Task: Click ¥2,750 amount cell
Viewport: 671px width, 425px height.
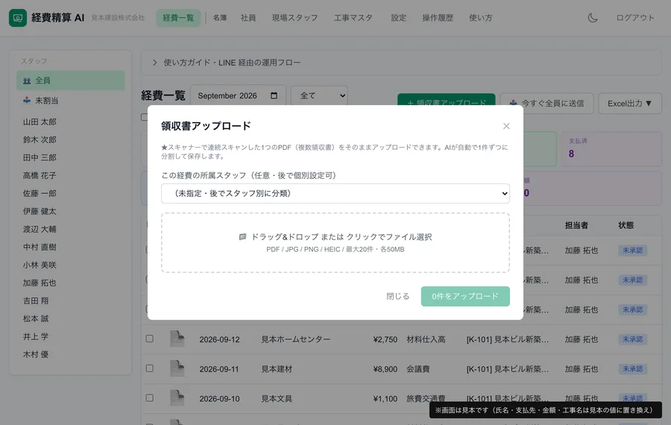Action: click(385, 339)
